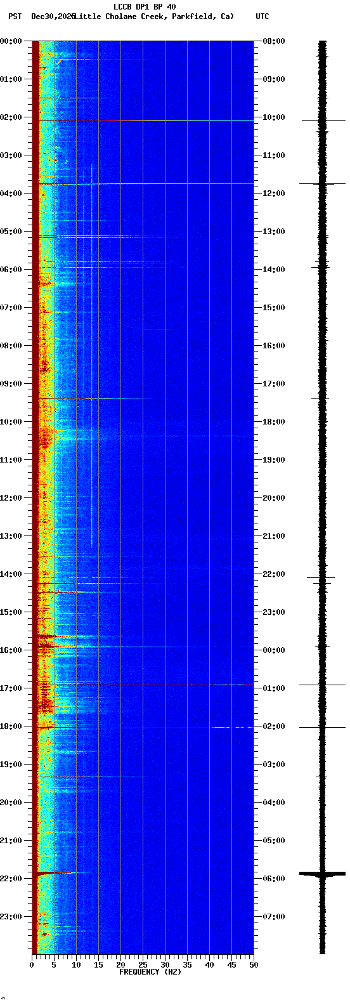Select the 07:00 UTC time label

[x=274, y=917]
